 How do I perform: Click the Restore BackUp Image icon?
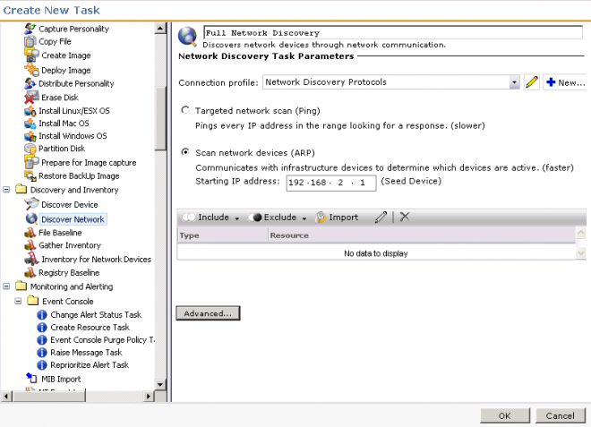[30, 175]
